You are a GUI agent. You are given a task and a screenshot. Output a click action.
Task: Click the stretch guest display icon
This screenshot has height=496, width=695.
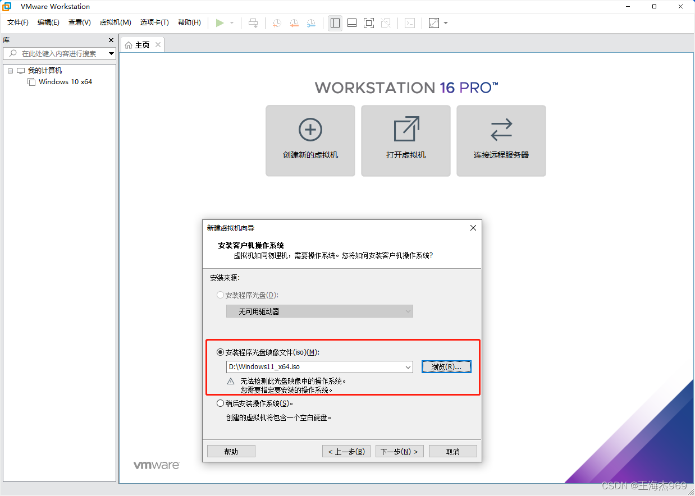point(434,23)
